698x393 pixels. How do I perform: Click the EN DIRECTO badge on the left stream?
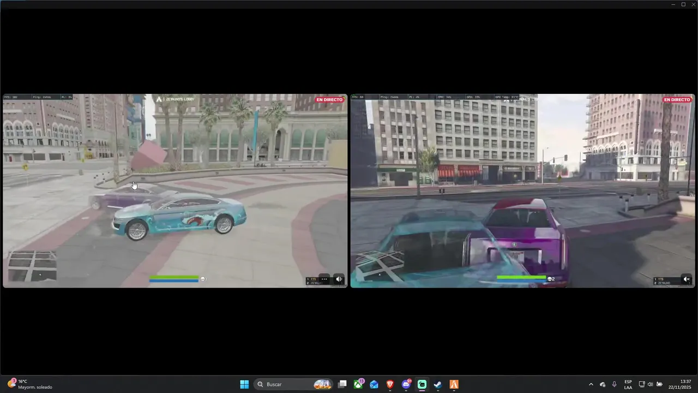329,100
